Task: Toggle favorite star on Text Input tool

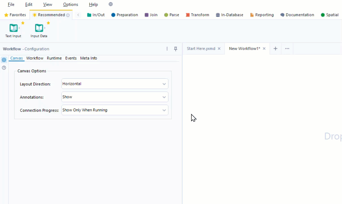Action: [23, 23]
